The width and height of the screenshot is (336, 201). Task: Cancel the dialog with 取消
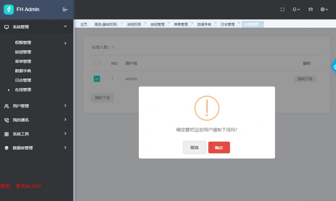pyautogui.click(x=194, y=147)
